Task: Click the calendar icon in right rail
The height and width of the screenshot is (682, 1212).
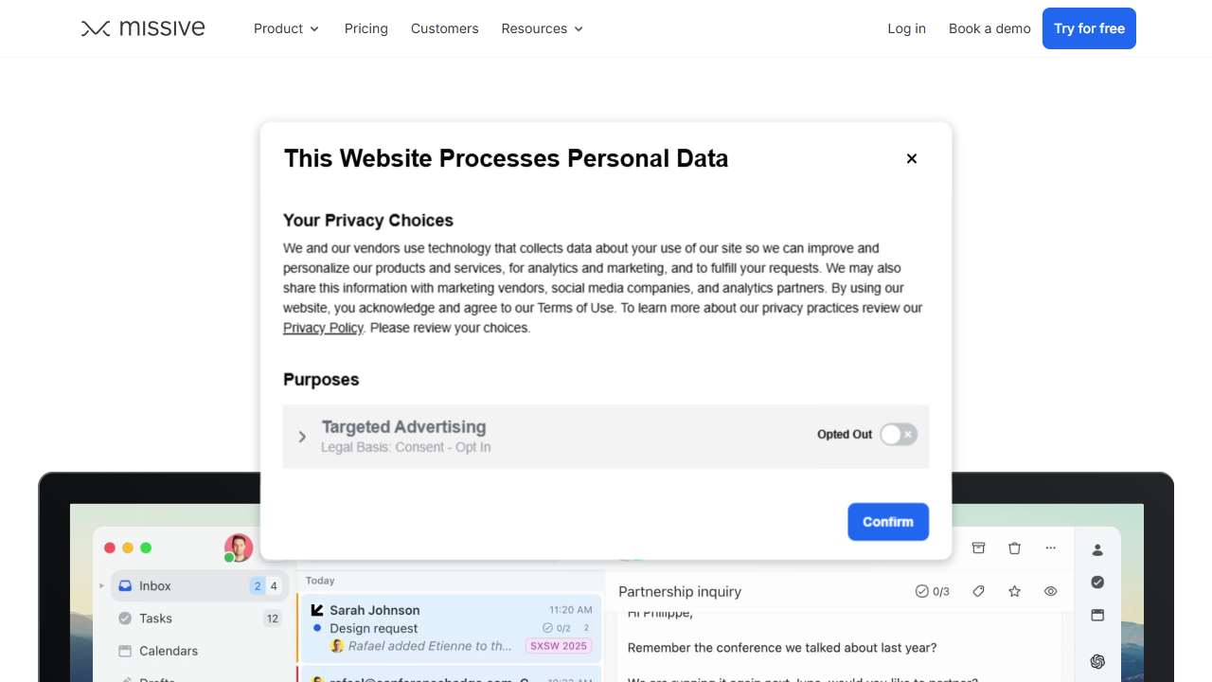Action: 1097,615
